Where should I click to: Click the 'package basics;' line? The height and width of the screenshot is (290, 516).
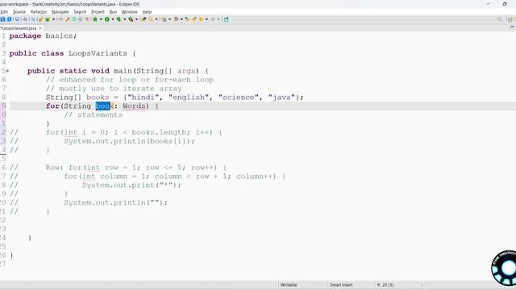pyautogui.click(x=43, y=35)
